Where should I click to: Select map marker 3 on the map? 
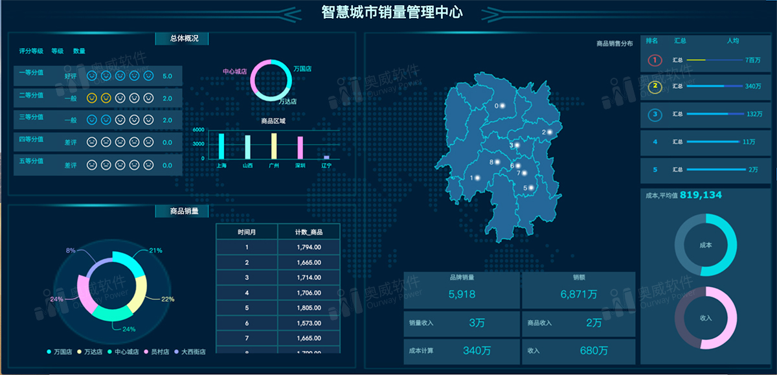click(x=516, y=145)
